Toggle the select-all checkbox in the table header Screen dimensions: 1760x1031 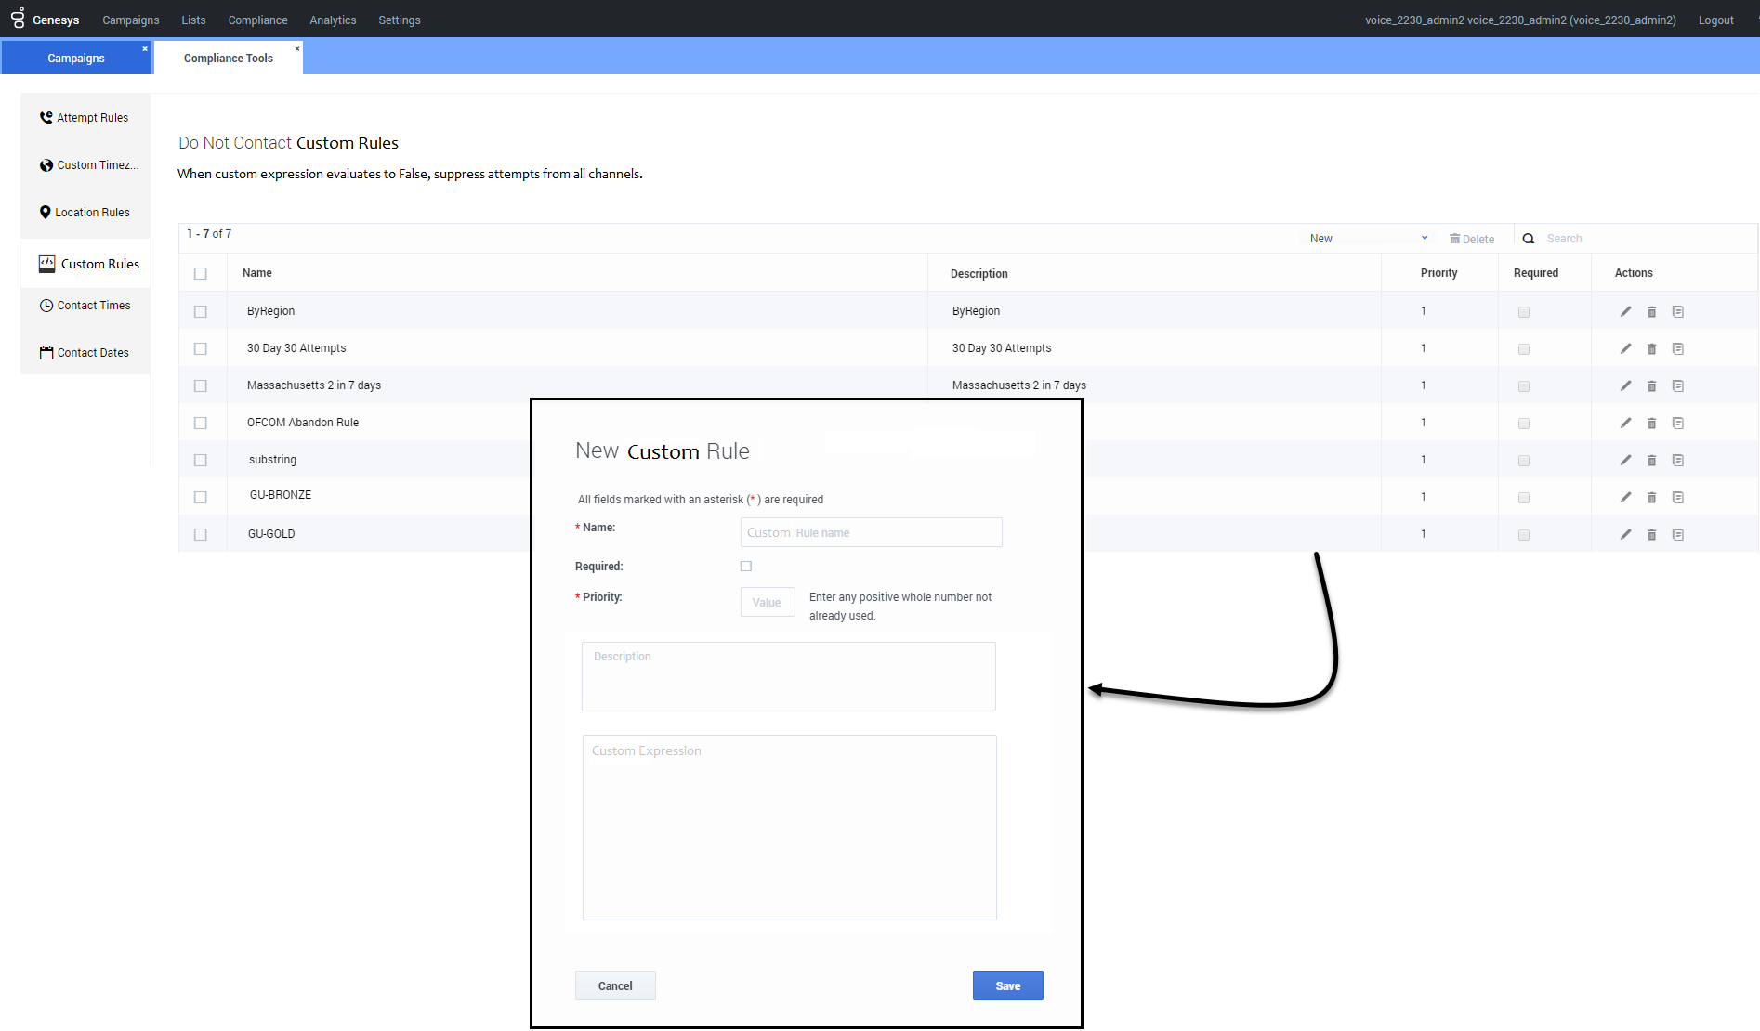click(x=201, y=273)
